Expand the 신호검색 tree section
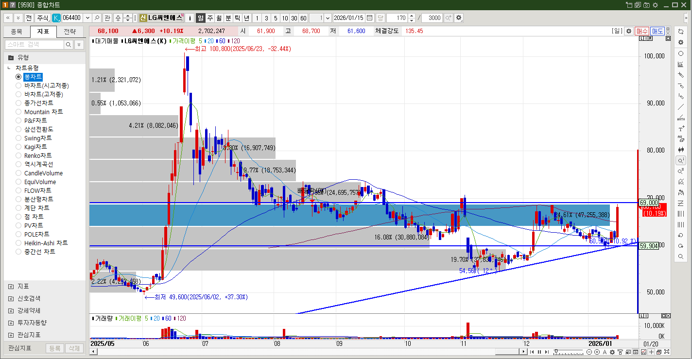Image resolution: width=692 pixels, height=359 pixels. 11,298
